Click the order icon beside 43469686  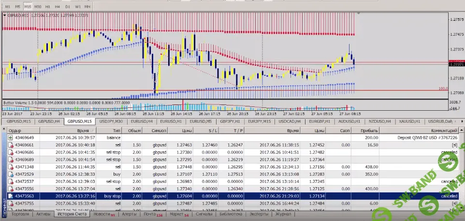[x=12, y=152]
